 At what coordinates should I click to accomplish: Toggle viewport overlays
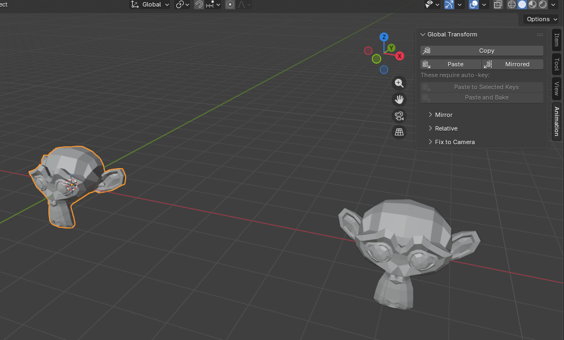point(474,5)
